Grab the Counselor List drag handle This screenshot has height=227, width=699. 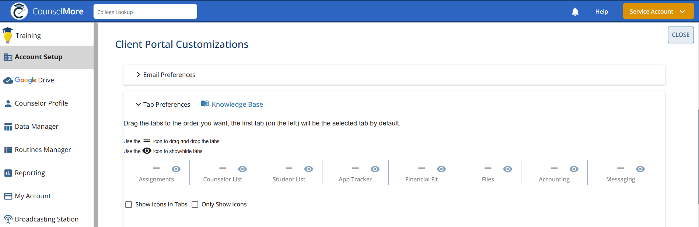(223, 168)
